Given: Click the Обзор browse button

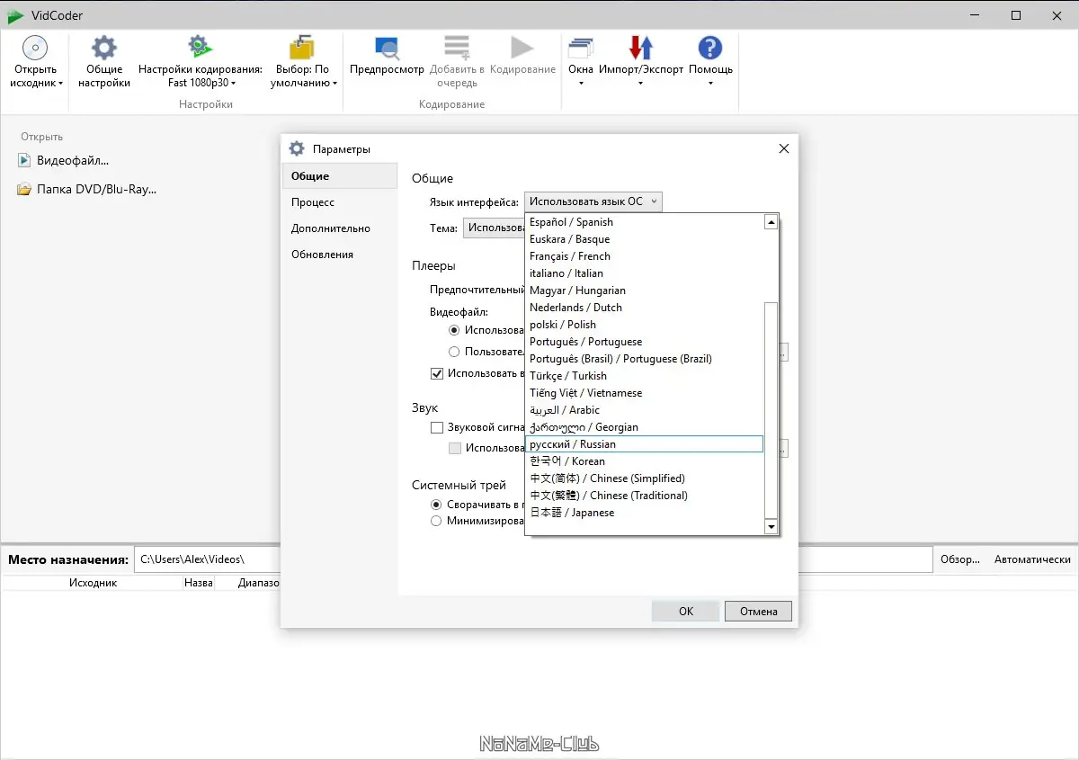Looking at the screenshot, I should coord(960,559).
